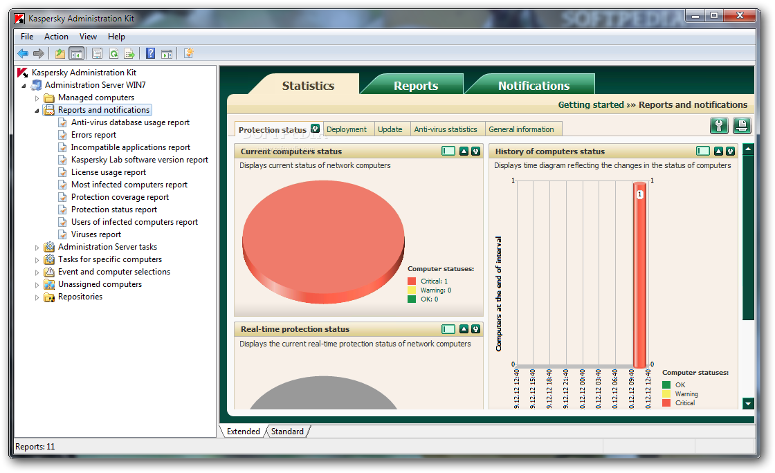Open the File menu
The height and width of the screenshot is (473, 775).
27,37
